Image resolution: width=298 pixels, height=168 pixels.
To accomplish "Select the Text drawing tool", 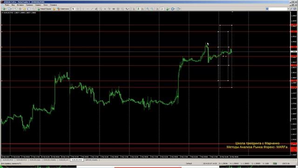I will (x=105, y=9).
